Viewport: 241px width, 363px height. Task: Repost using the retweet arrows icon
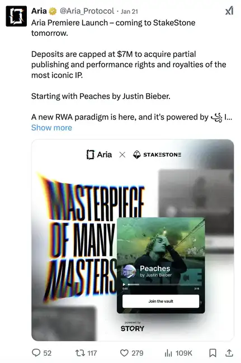[80, 353]
